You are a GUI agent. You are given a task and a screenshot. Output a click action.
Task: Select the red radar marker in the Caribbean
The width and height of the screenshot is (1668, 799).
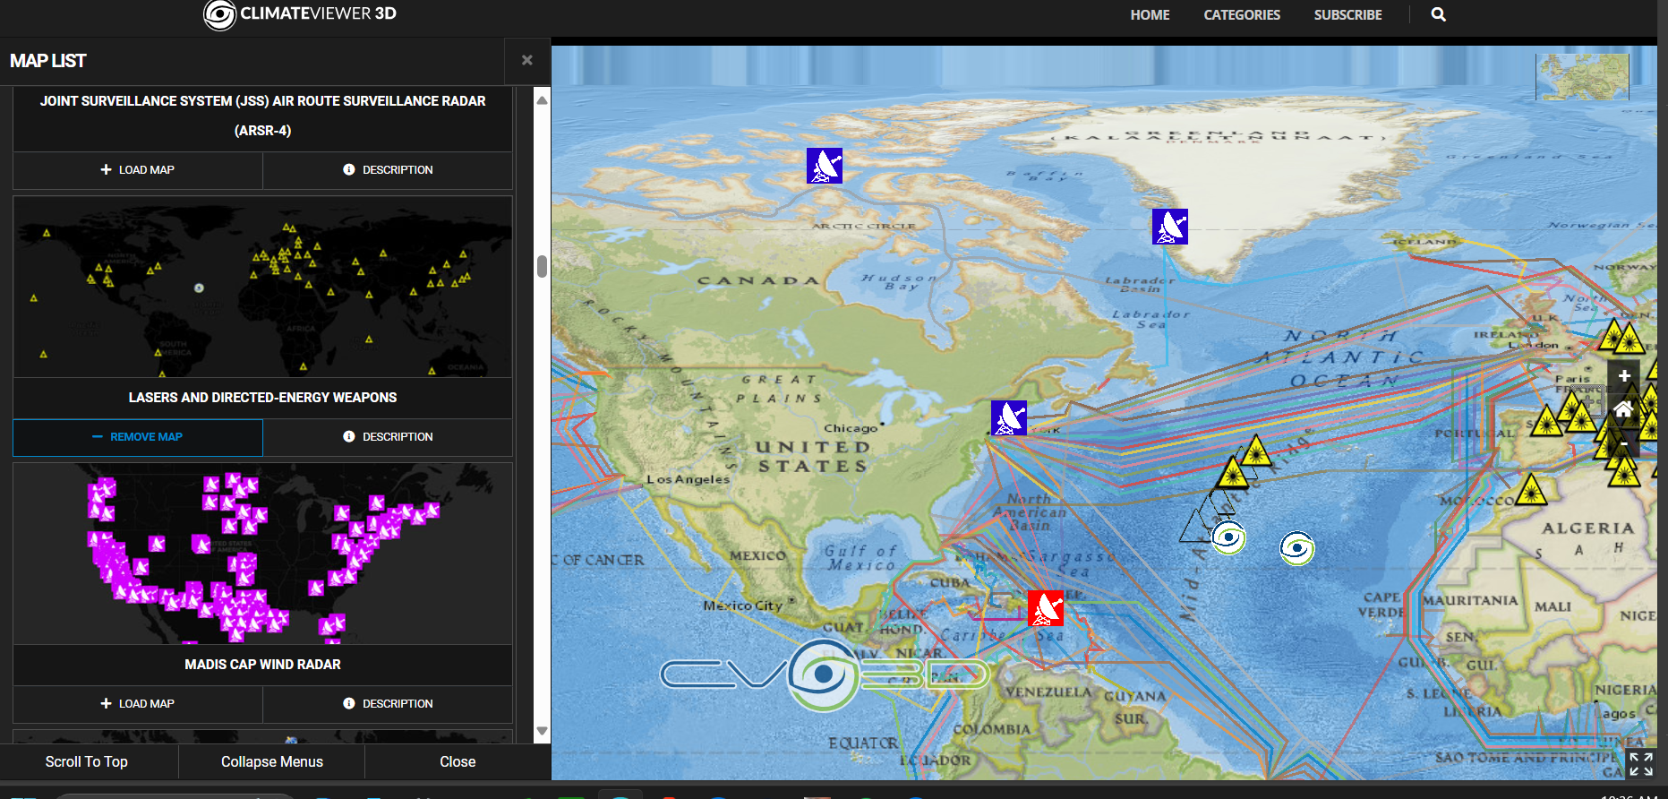coord(1046,608)
